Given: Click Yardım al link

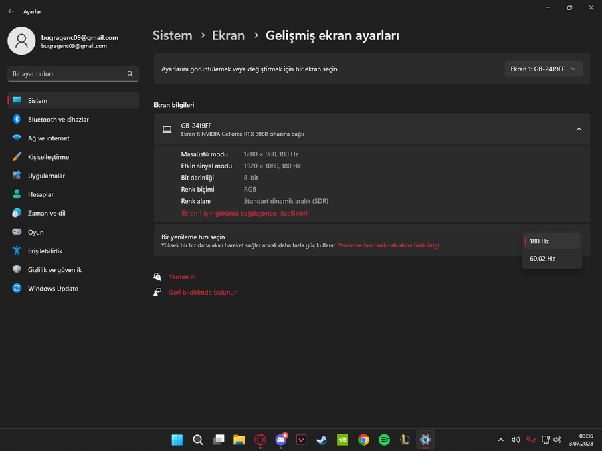Looking at the screenshot, I should click(182, 277).
